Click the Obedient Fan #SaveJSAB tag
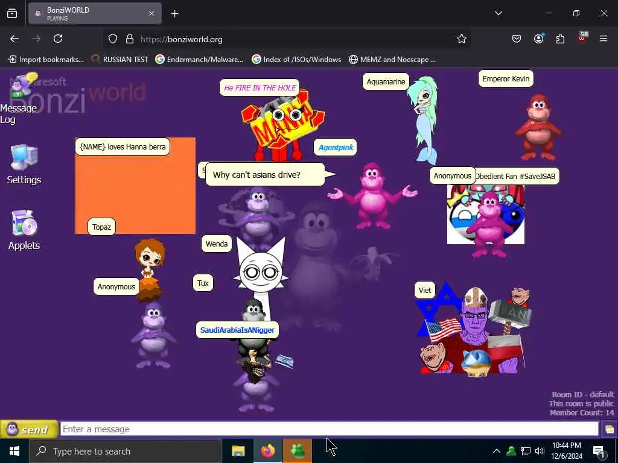 point(517,176)
